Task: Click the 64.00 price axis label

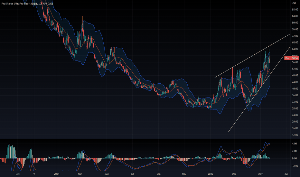Action: pos(295,49)
